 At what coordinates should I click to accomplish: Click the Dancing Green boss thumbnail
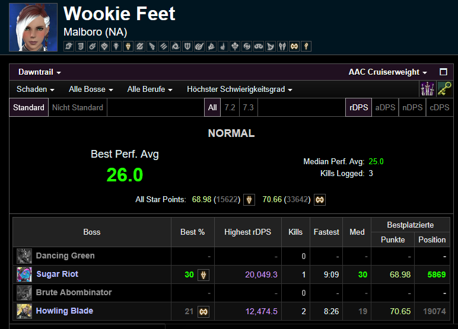pos(24,256)
